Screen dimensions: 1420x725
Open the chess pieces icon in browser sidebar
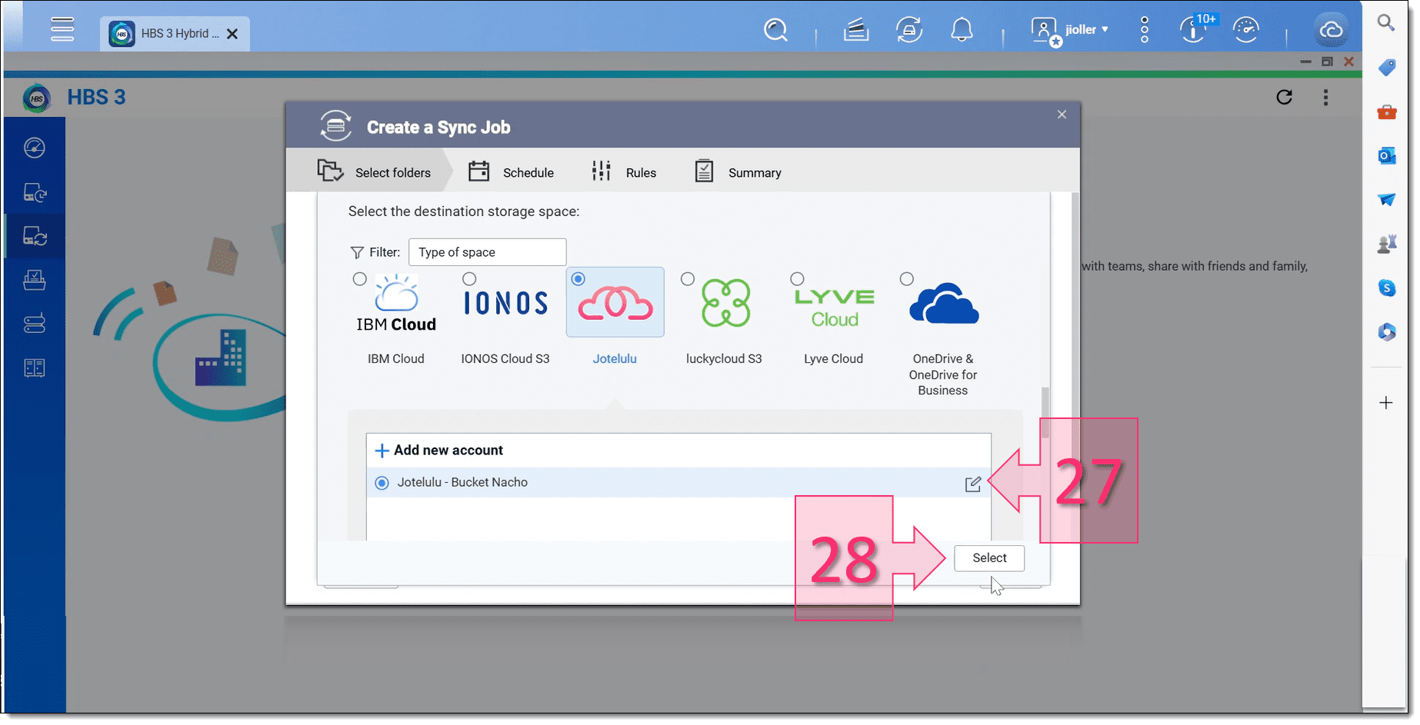(1386, 244)
